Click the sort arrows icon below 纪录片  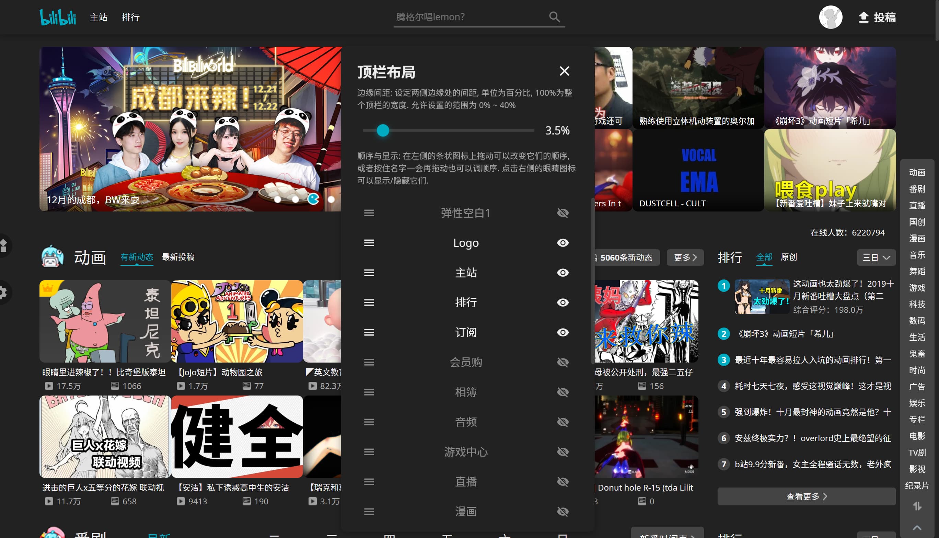click(917, 506)
